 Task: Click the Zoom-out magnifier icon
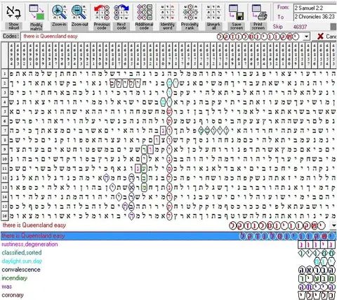coord(79,12)
